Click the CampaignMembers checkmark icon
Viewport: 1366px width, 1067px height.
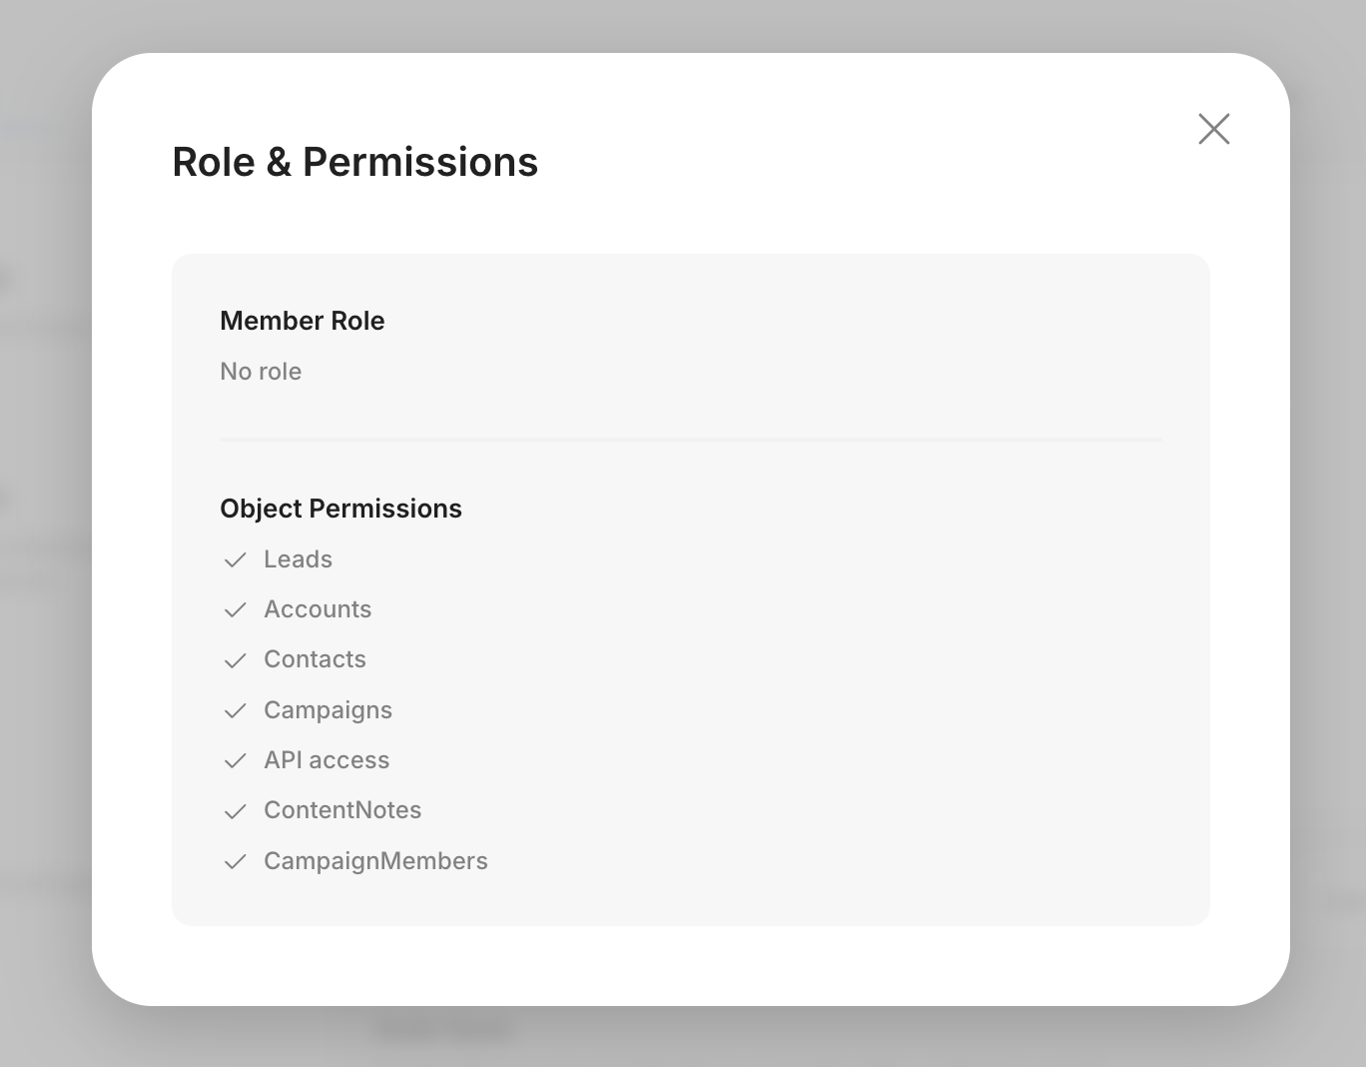[236, 862]
